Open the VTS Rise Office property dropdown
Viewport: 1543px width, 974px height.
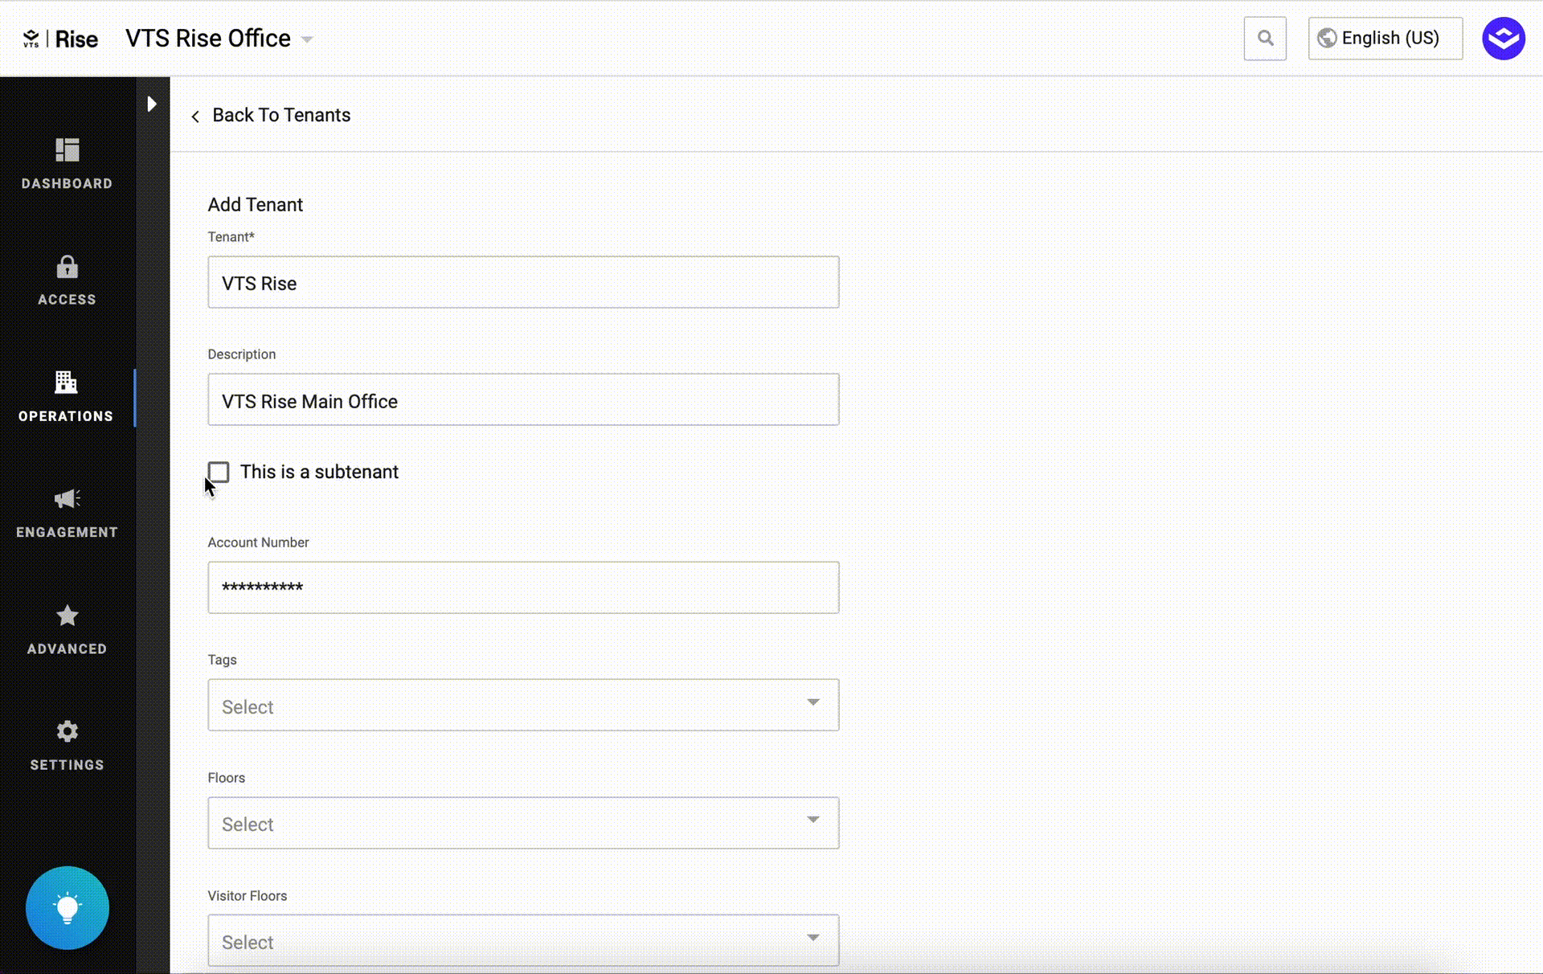pos(219,39)
